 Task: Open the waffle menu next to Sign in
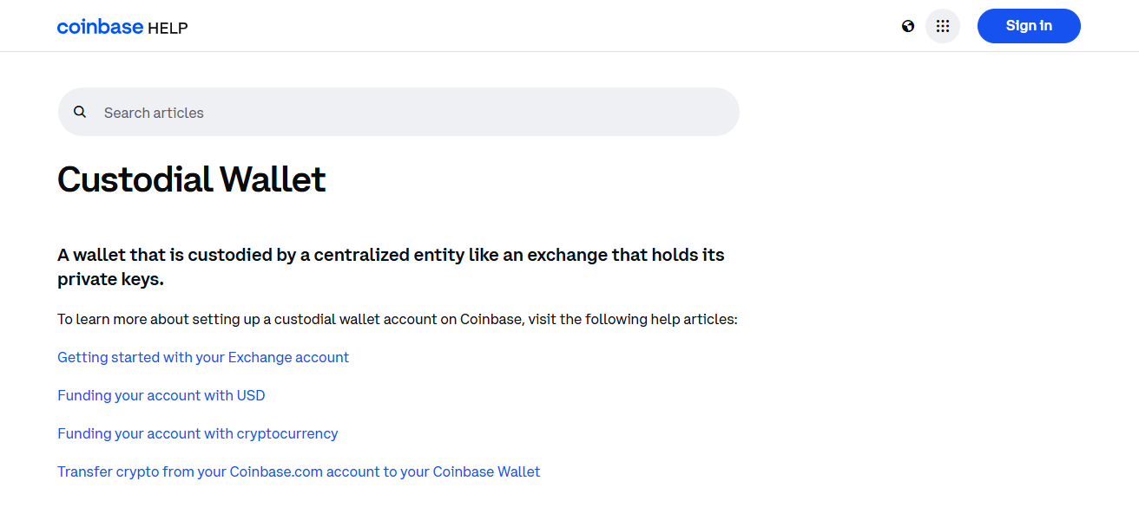(x=943, y=26)
